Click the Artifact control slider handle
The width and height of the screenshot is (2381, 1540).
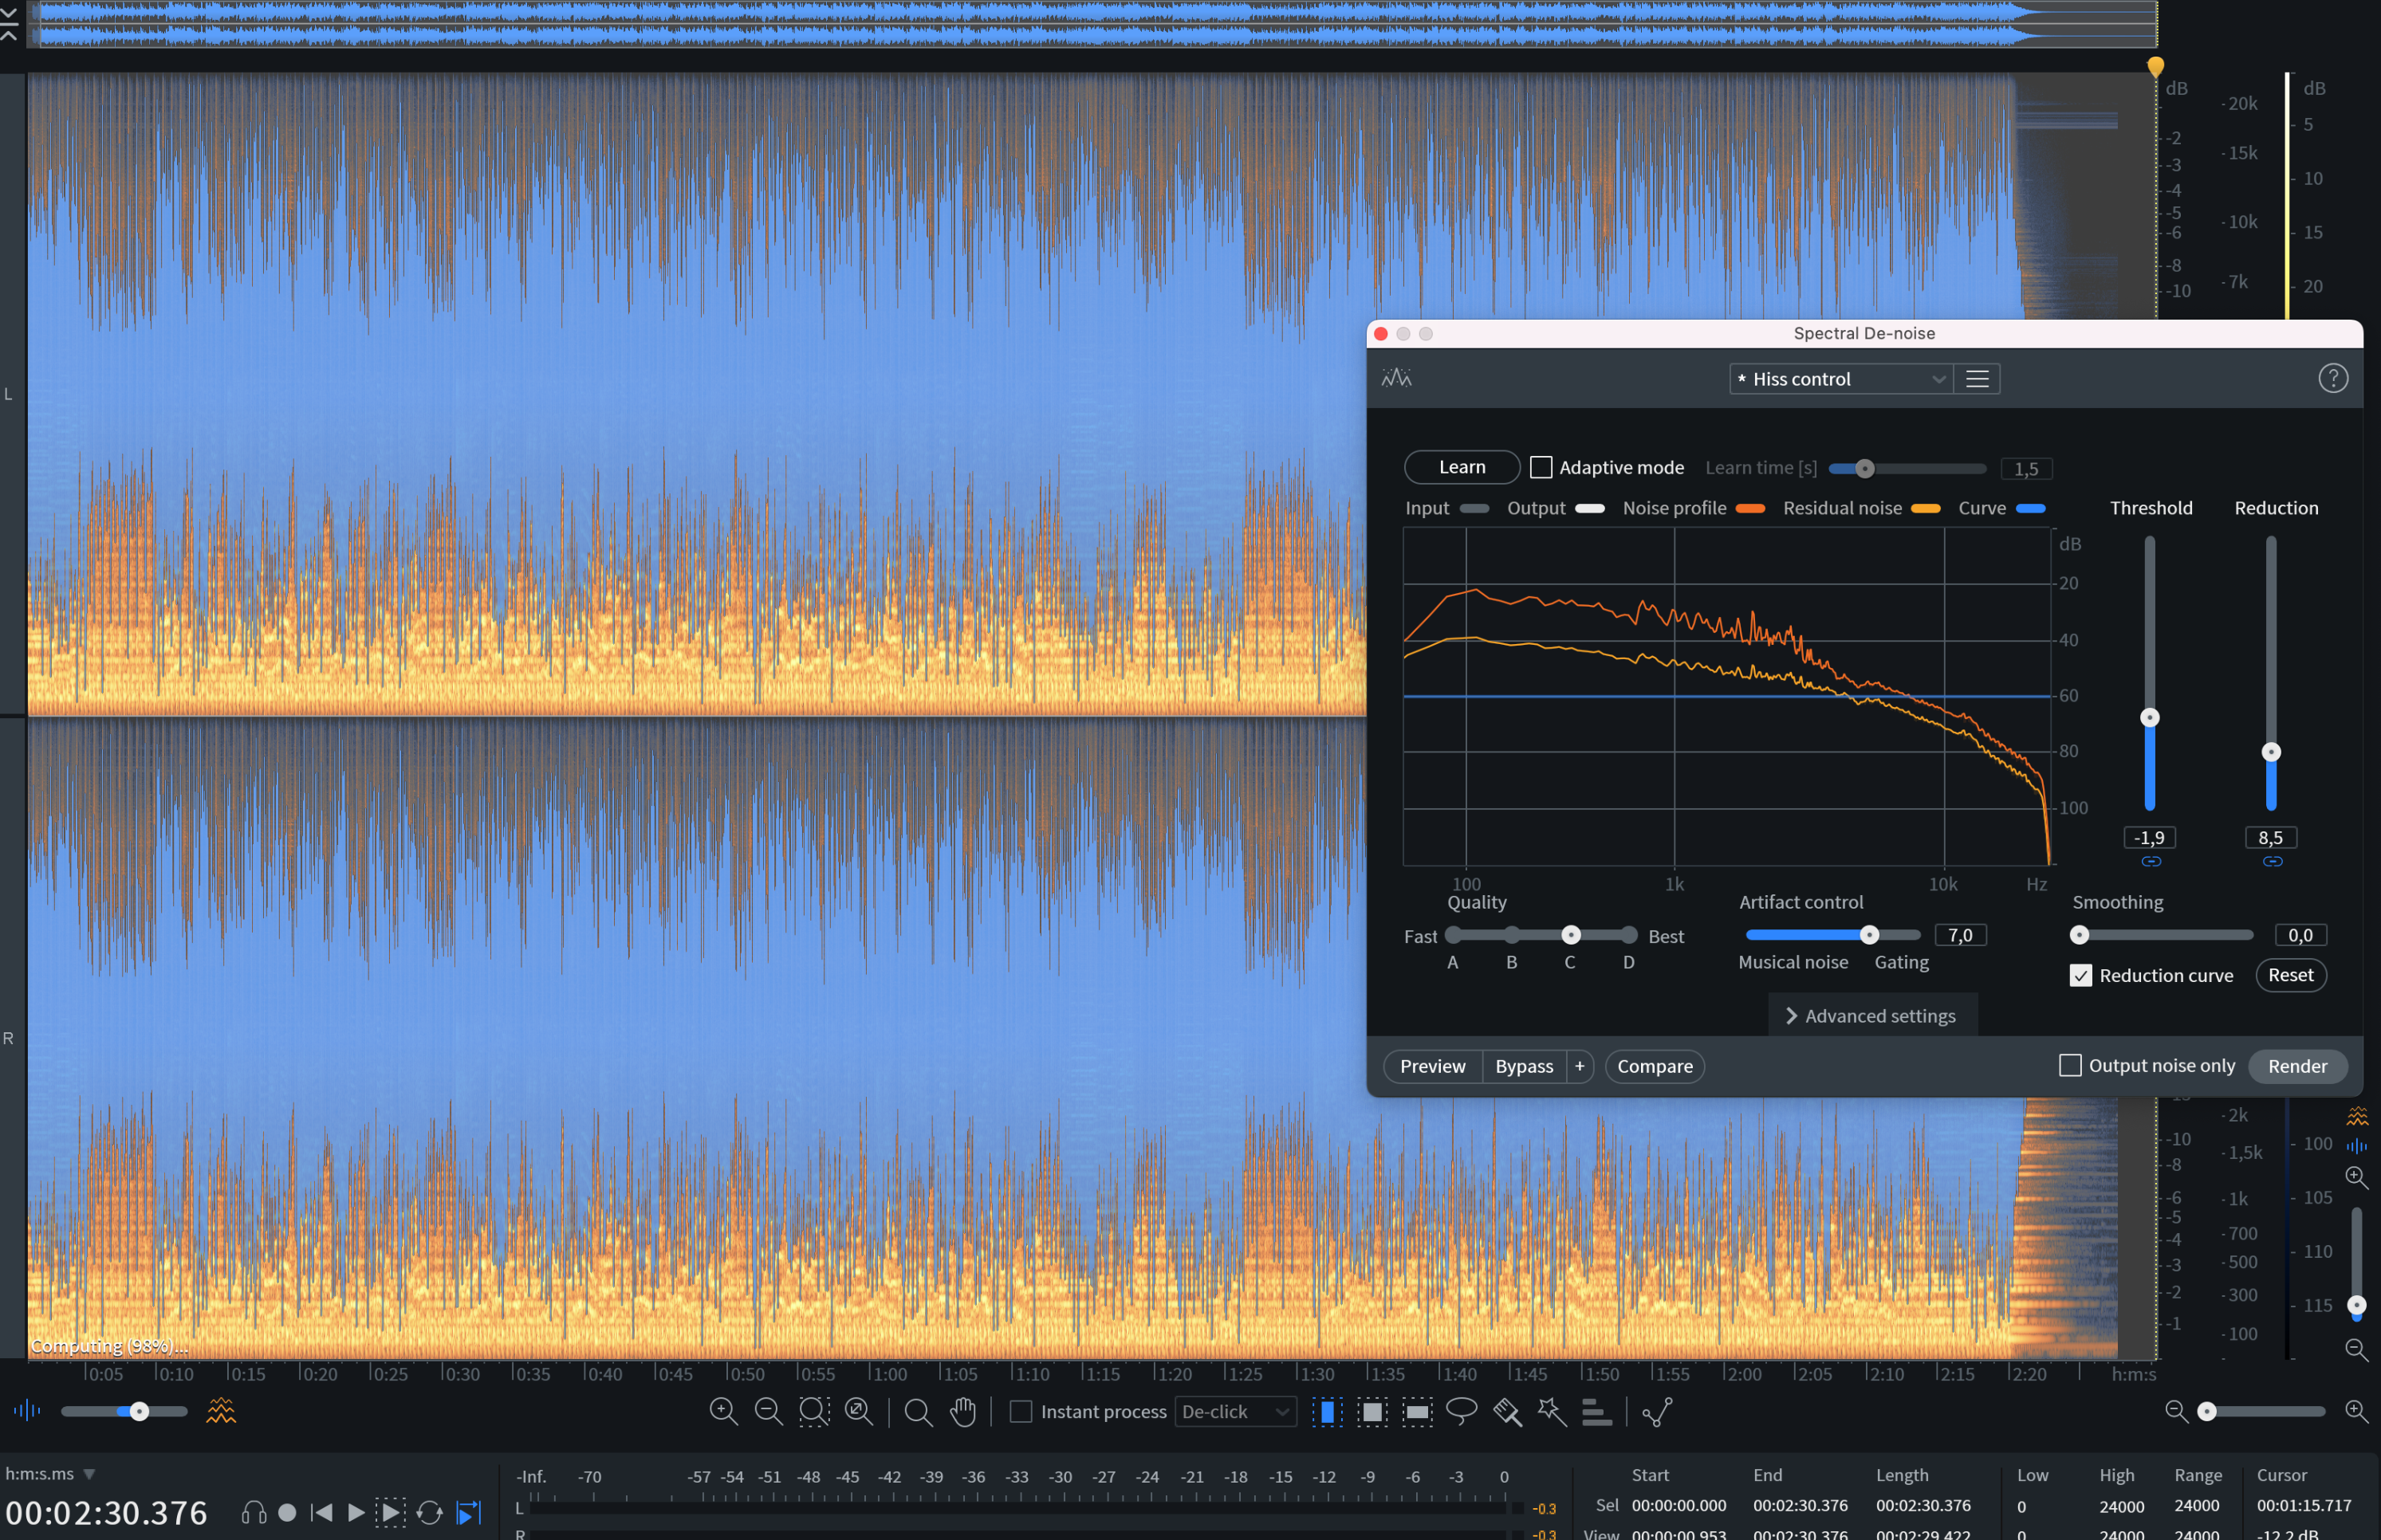pos(1869,935)
